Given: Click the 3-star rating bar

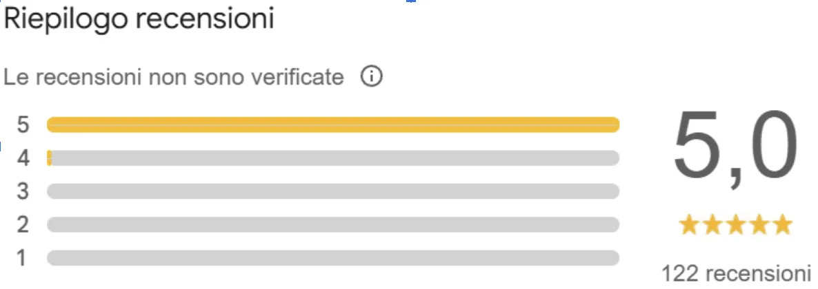Looking at the screenshot, I should (x=333, y=191).
